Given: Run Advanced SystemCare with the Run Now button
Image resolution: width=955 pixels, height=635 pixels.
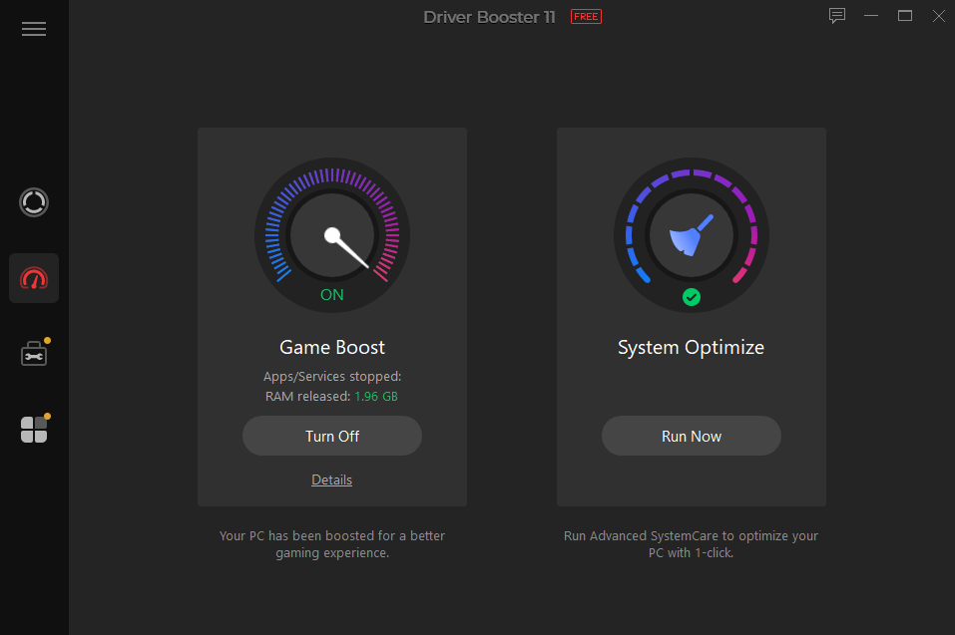Looking at the screenshot, I should tap(691, 436).
